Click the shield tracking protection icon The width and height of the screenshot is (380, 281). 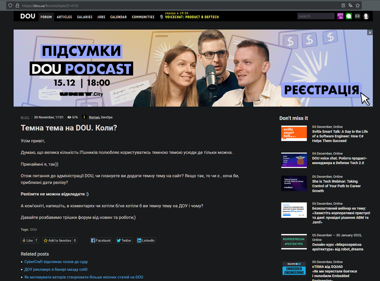pyautogui.click(x=10, y=5)
